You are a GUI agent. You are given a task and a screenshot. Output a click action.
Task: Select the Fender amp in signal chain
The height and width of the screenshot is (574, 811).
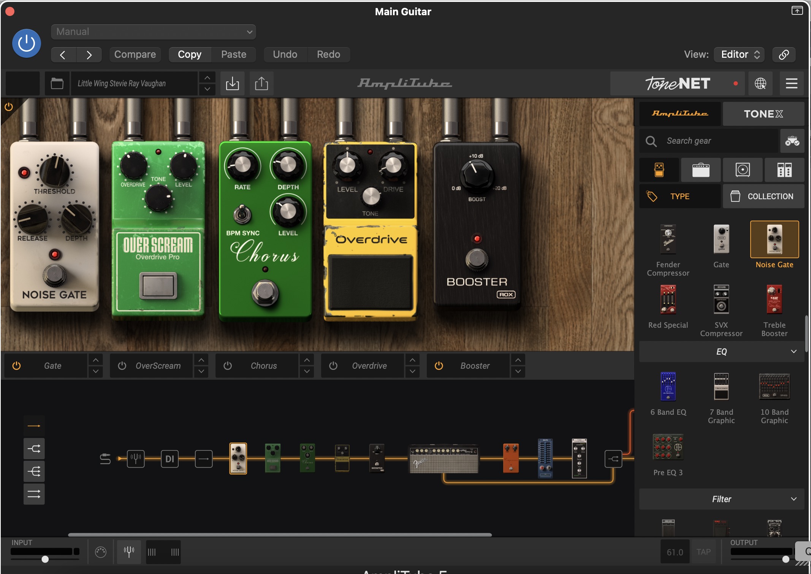click(444, 459)
